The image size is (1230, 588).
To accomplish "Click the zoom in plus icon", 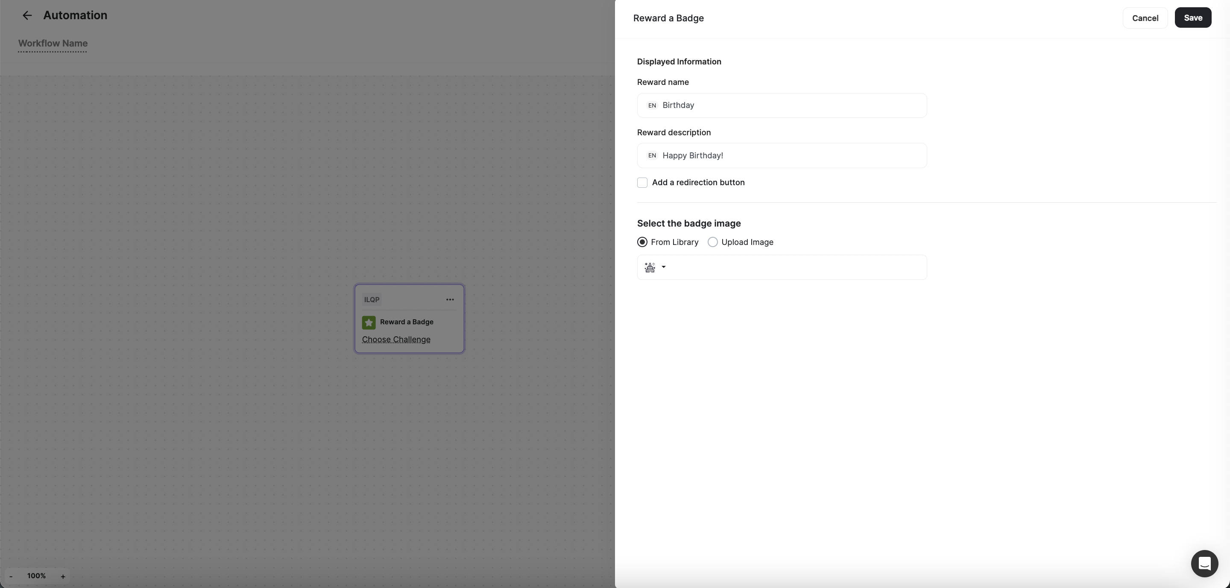I will [x=63, y=576].
